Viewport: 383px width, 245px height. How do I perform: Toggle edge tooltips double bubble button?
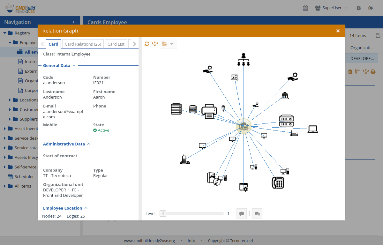257,213
